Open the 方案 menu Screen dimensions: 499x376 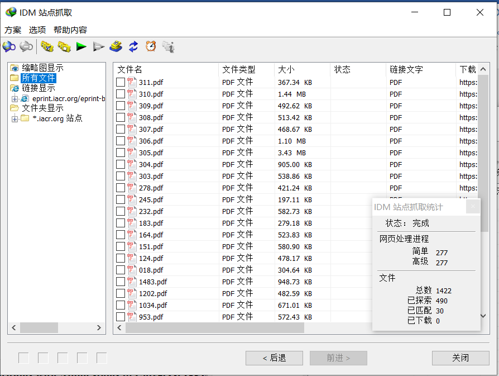[13, 30]
